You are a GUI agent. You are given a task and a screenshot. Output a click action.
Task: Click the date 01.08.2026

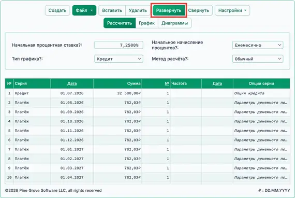pos(72,103)
